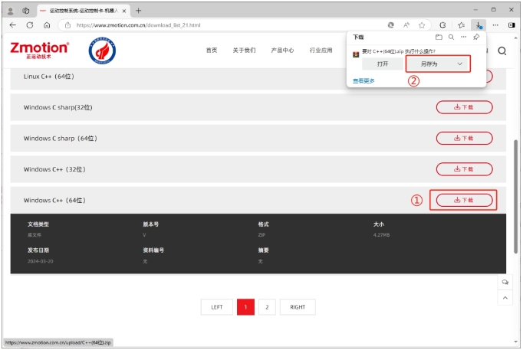Click the browser back arrow

tap(13, 25)
